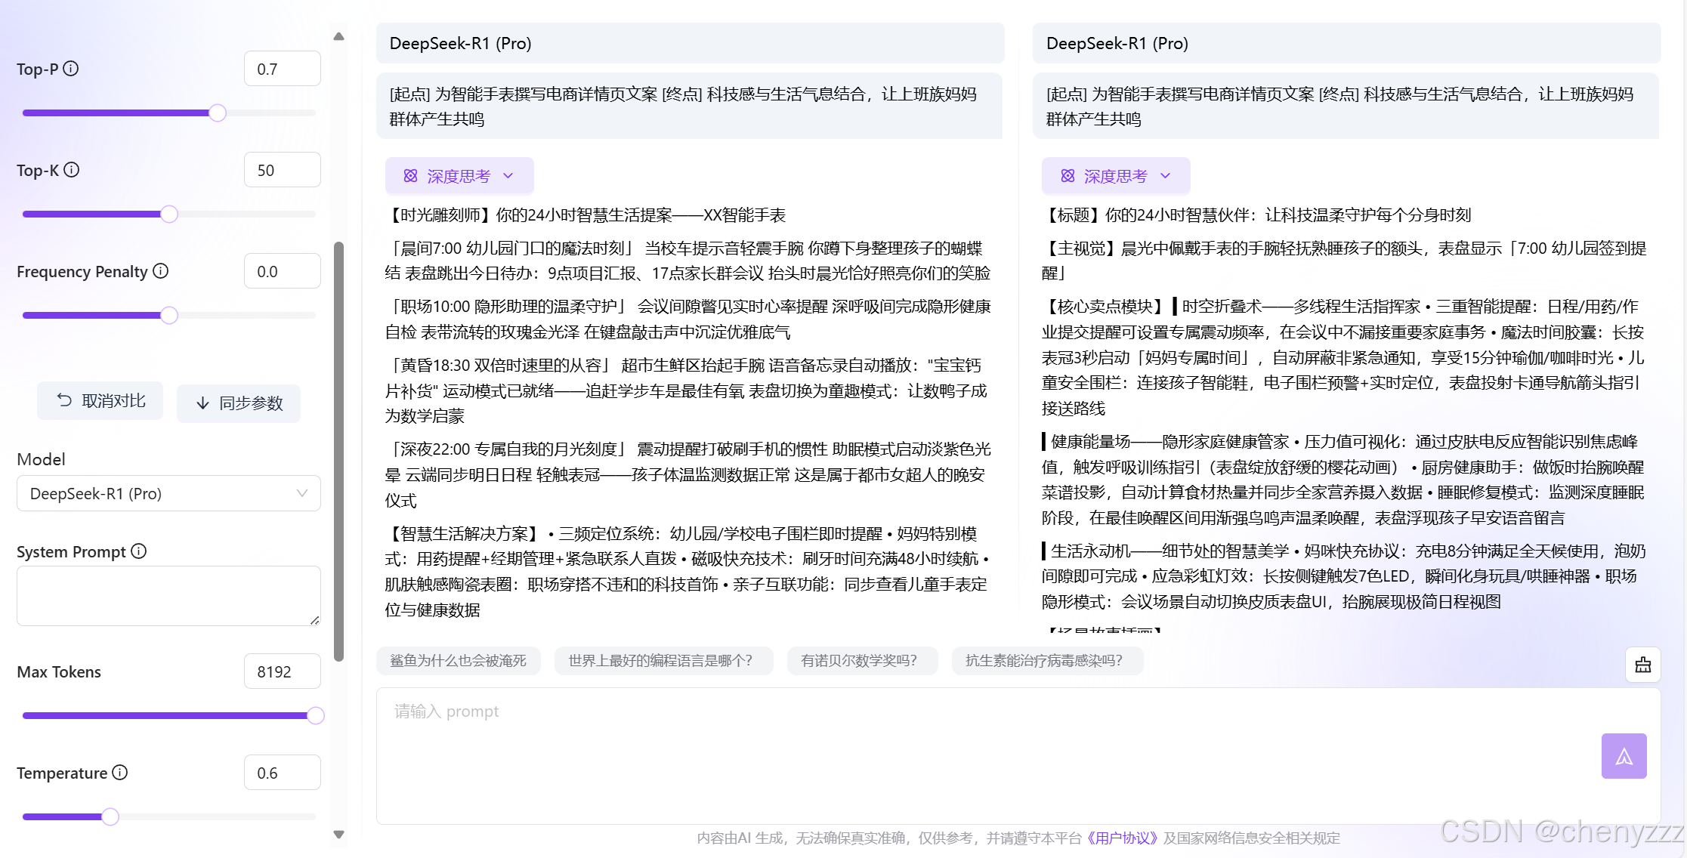Image resolution: width=1687 pixels, height=858 pixels.
Task: Expand right panel 深度思考 section
Action: point(1116,176)
